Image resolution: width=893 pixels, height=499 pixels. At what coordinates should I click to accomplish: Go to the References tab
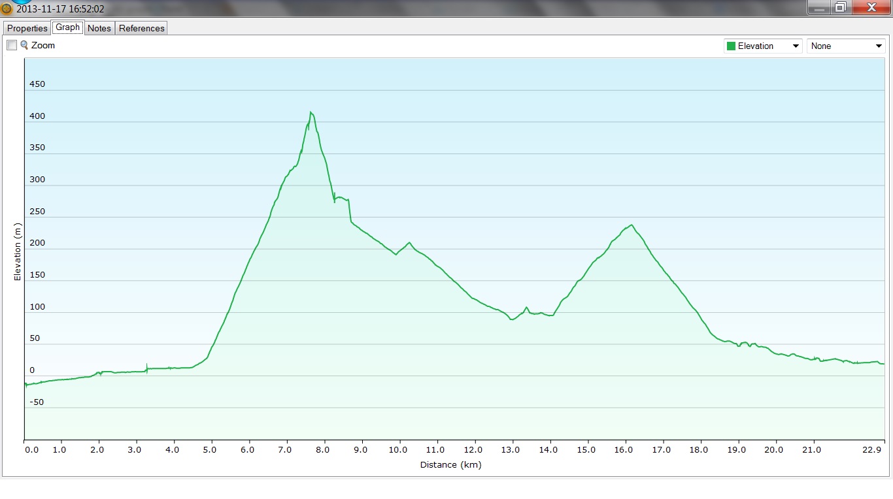(141, 28)
